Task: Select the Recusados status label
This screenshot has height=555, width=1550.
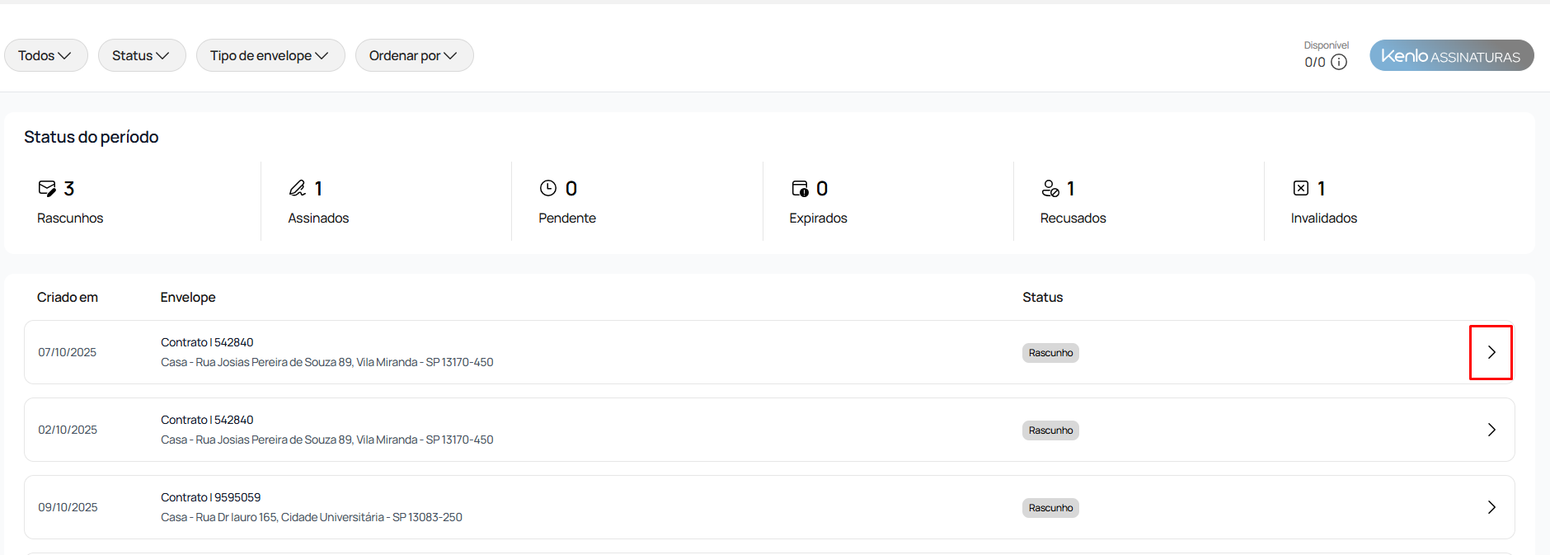Action: (1073, 218)
